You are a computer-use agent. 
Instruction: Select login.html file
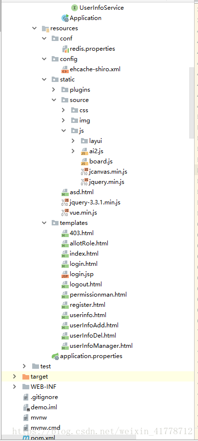pyautogui.click(x=83, y=264)
